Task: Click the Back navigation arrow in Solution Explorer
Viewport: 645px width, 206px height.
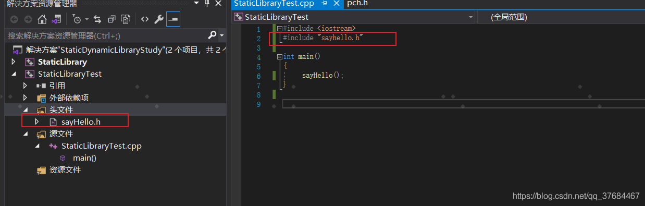Action: click(x=14, y=19)
